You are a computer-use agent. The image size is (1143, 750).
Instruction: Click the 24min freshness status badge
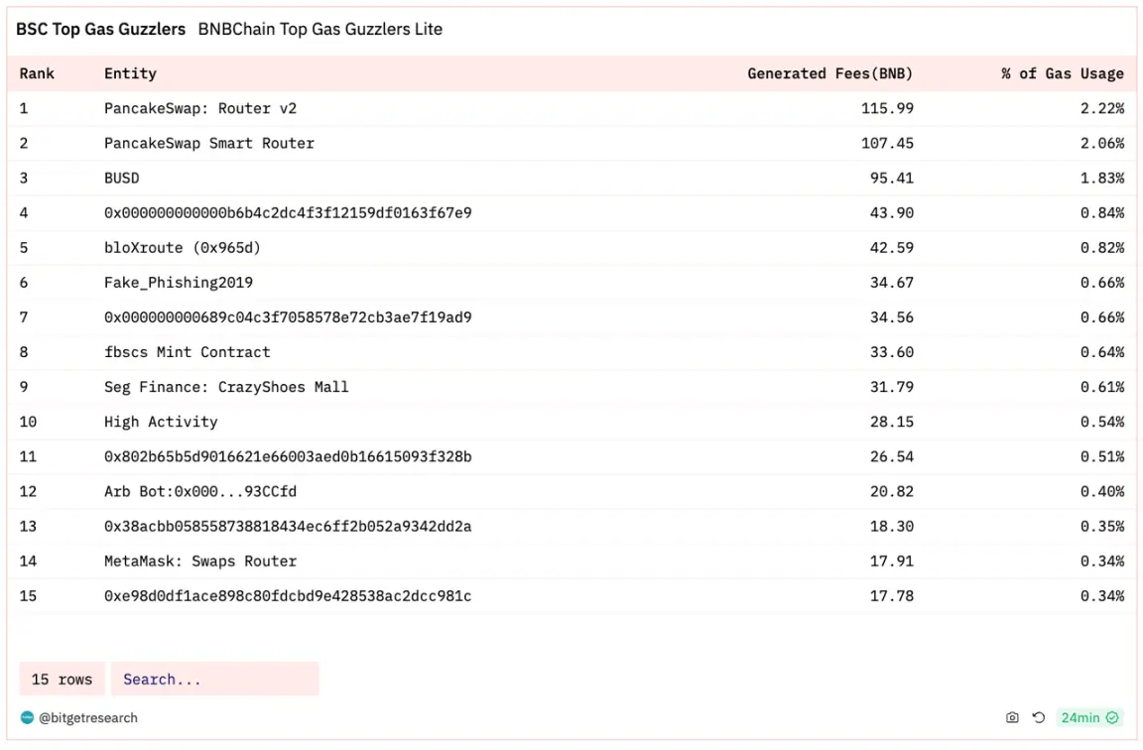(1089, 718)
